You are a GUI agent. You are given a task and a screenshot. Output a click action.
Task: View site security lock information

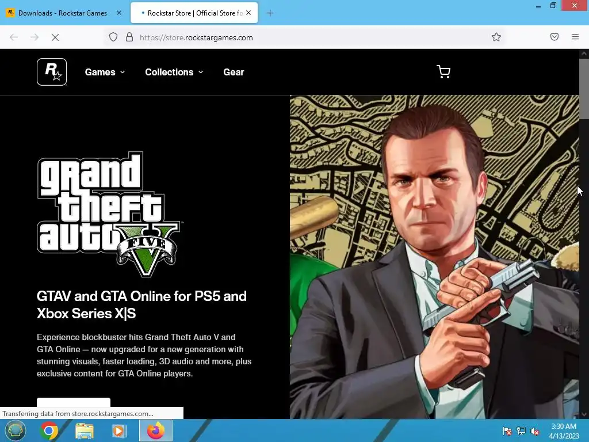pos(129,37)
